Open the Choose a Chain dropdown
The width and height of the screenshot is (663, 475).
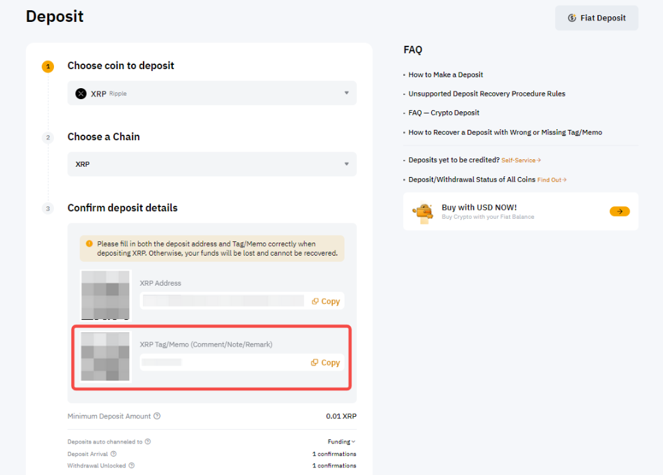[x=346, y=164]
